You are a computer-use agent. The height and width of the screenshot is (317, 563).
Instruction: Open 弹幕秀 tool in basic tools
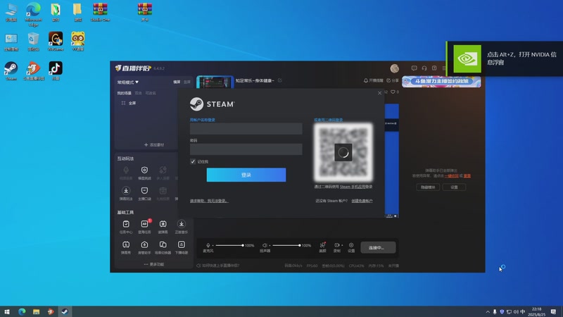coord(126,247)
